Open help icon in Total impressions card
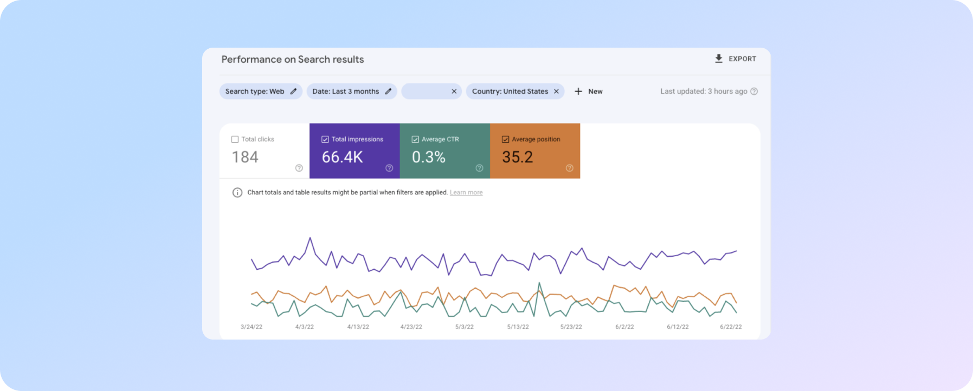 pyautogui.click(x=389, y=168)
